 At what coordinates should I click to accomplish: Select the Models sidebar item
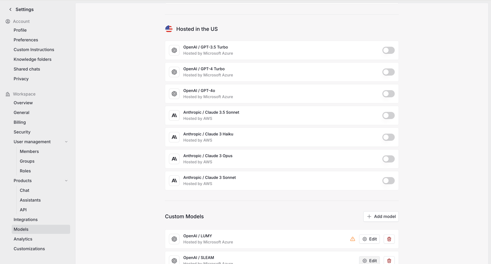pyautogui.click(x=41, y=229)
